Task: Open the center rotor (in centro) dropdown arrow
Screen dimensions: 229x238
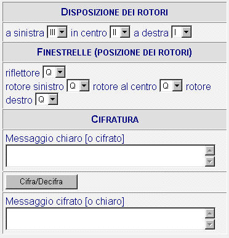Action: point(125,32)
